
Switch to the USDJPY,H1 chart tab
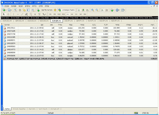tap(68, 21)
